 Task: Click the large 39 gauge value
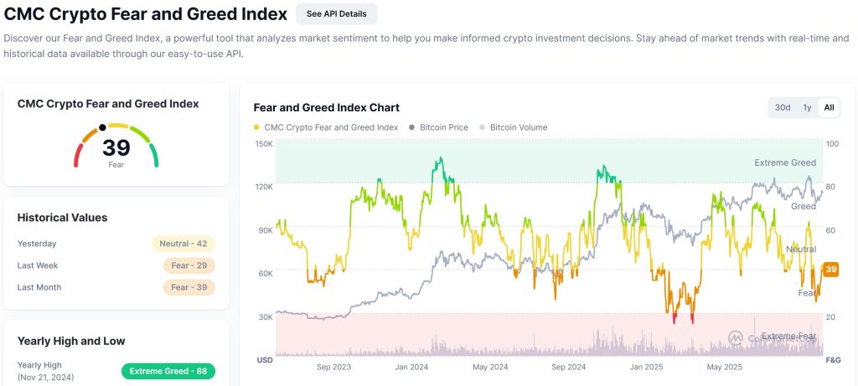(x=116, y=148)
